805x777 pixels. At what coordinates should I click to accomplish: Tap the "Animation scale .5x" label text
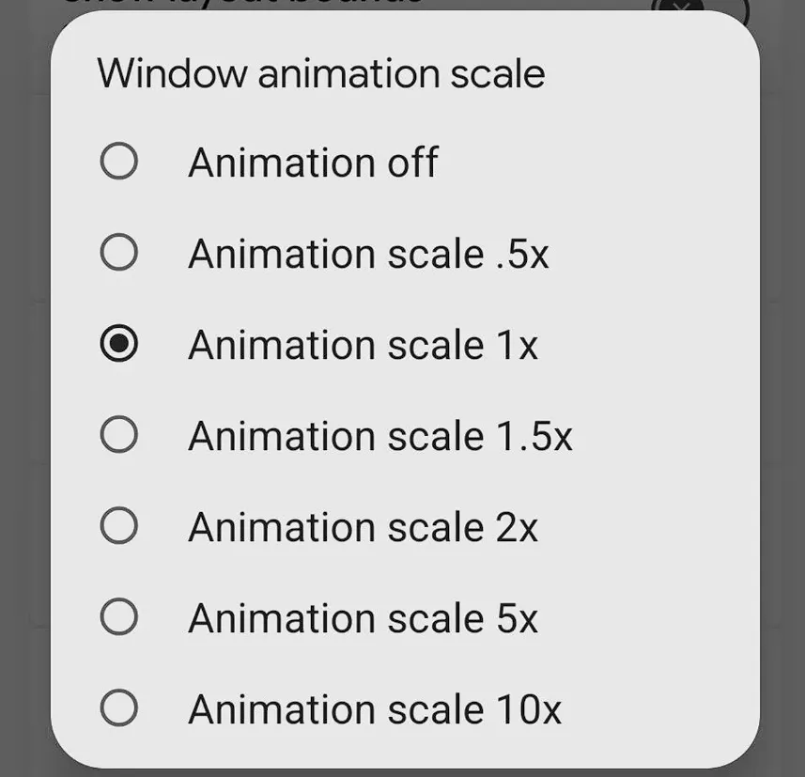pos(368,254)
